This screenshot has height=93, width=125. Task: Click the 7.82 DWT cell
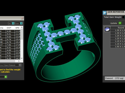(10, 45)
